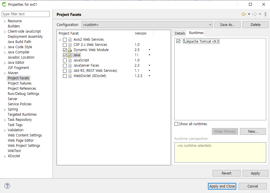Viewport: 270px width, 193px height.
Task: Click the Delete configuration button
Action: click(255, 25)
